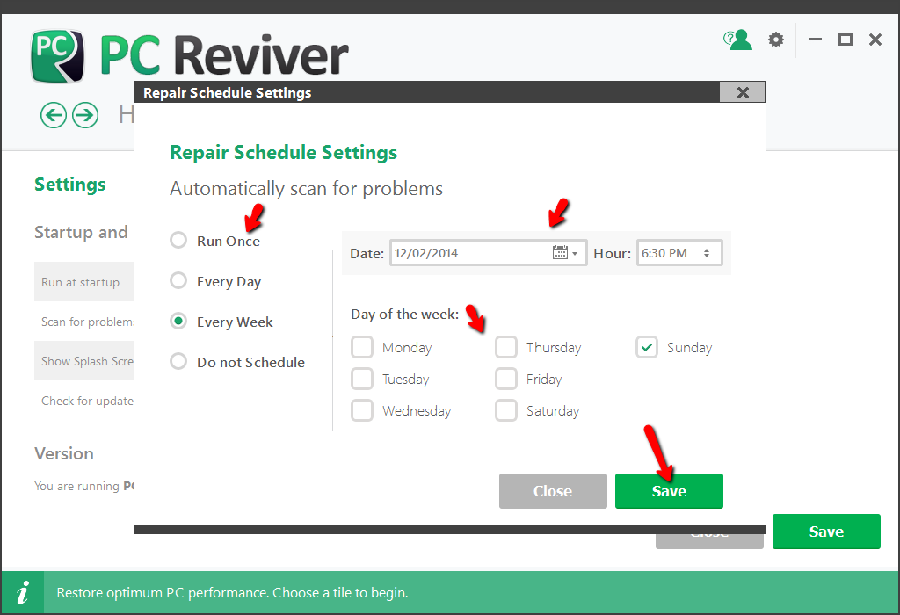Go back with the left arrow icon
900x615 pixels.
tap(54, 114)
